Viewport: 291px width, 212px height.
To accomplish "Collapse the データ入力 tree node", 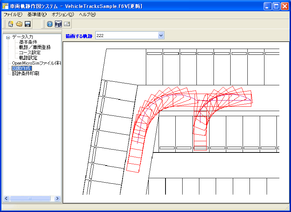I will pyautogui.click(x=8, y=37).
